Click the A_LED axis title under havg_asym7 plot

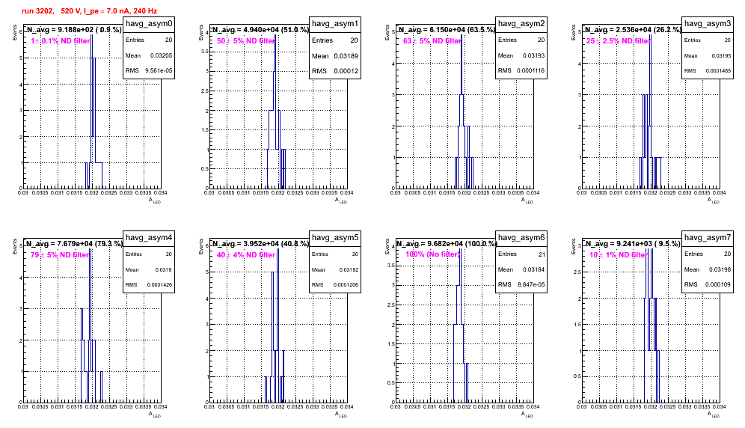click(x=714, y=415)
